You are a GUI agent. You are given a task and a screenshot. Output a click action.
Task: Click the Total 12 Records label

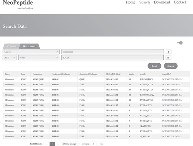(x=36, y=144)
